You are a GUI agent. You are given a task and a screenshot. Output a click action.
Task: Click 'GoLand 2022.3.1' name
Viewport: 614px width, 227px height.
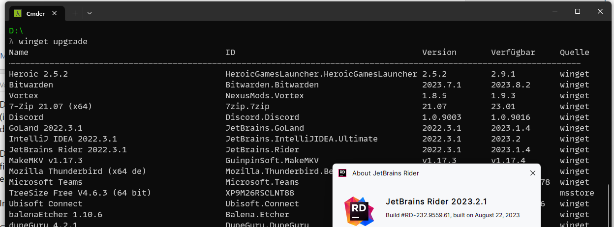click(x=46, y=128)
